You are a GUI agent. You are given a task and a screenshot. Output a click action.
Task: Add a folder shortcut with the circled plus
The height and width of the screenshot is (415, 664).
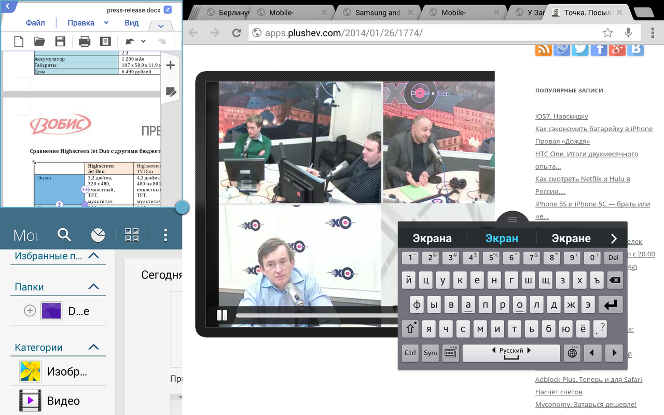click(30, 311)
